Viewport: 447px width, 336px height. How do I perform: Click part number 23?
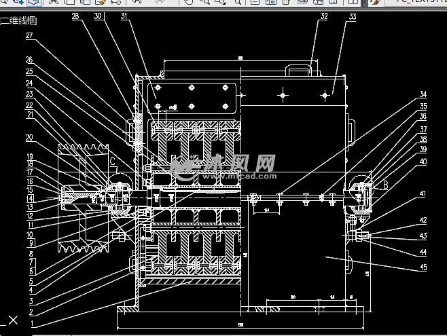pos(29,94)
